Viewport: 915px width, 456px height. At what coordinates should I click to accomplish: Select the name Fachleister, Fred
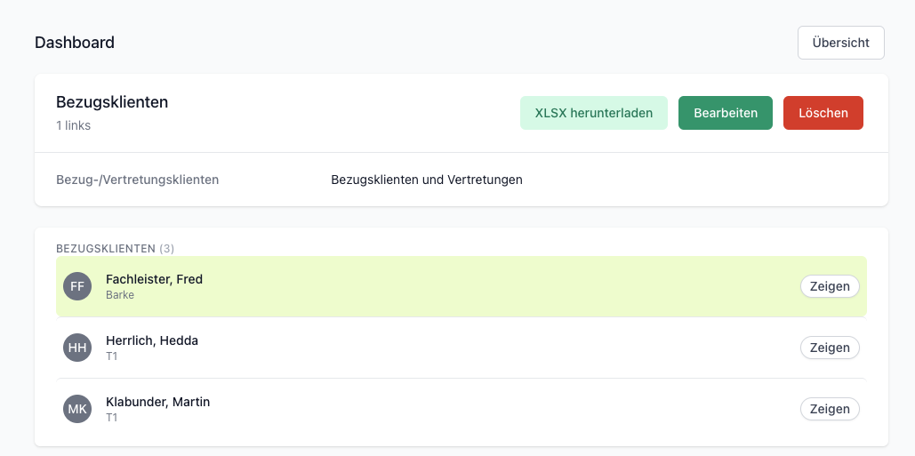click(154, 279)
